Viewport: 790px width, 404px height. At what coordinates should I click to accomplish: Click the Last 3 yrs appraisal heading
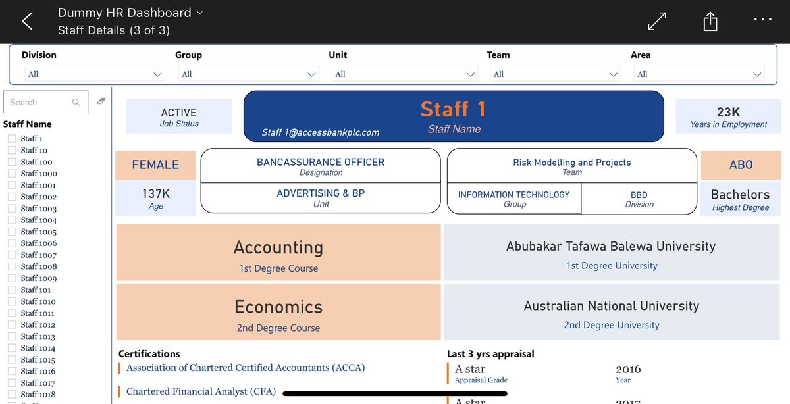click(490, 353)
